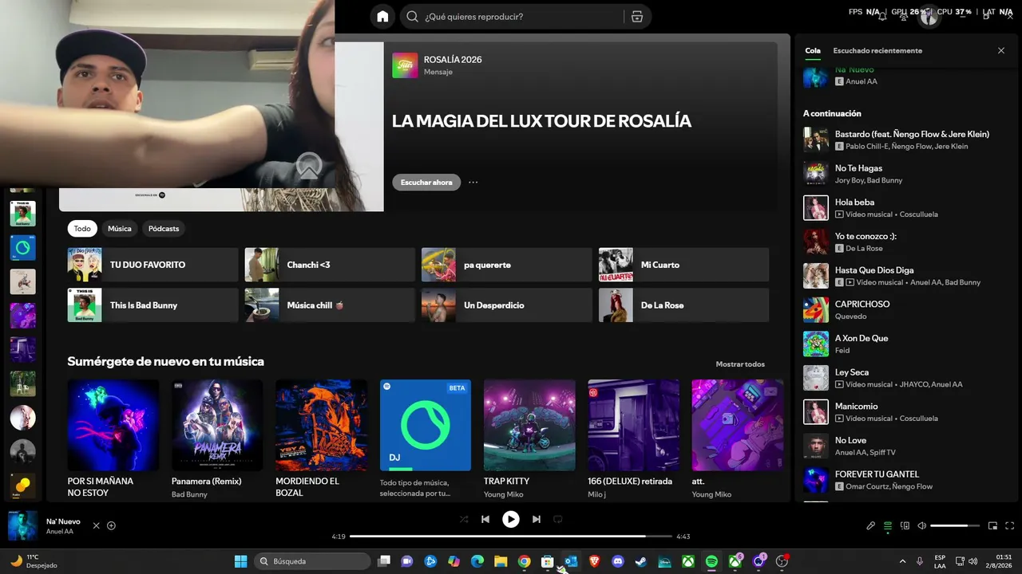Skip to previous track

point(485,519)
